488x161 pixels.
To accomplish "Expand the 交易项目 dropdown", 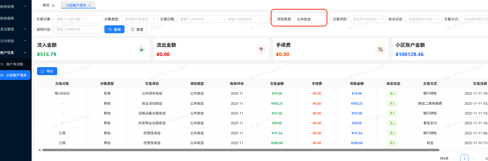I will pyautogui.click(x=368, y=19).
